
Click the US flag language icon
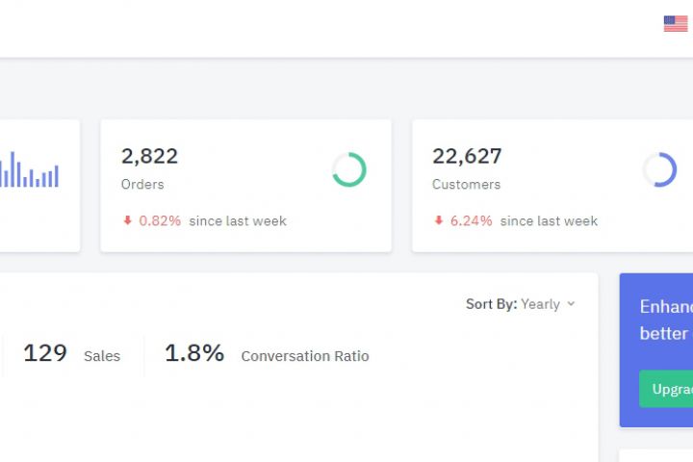(x=676, y=24)
